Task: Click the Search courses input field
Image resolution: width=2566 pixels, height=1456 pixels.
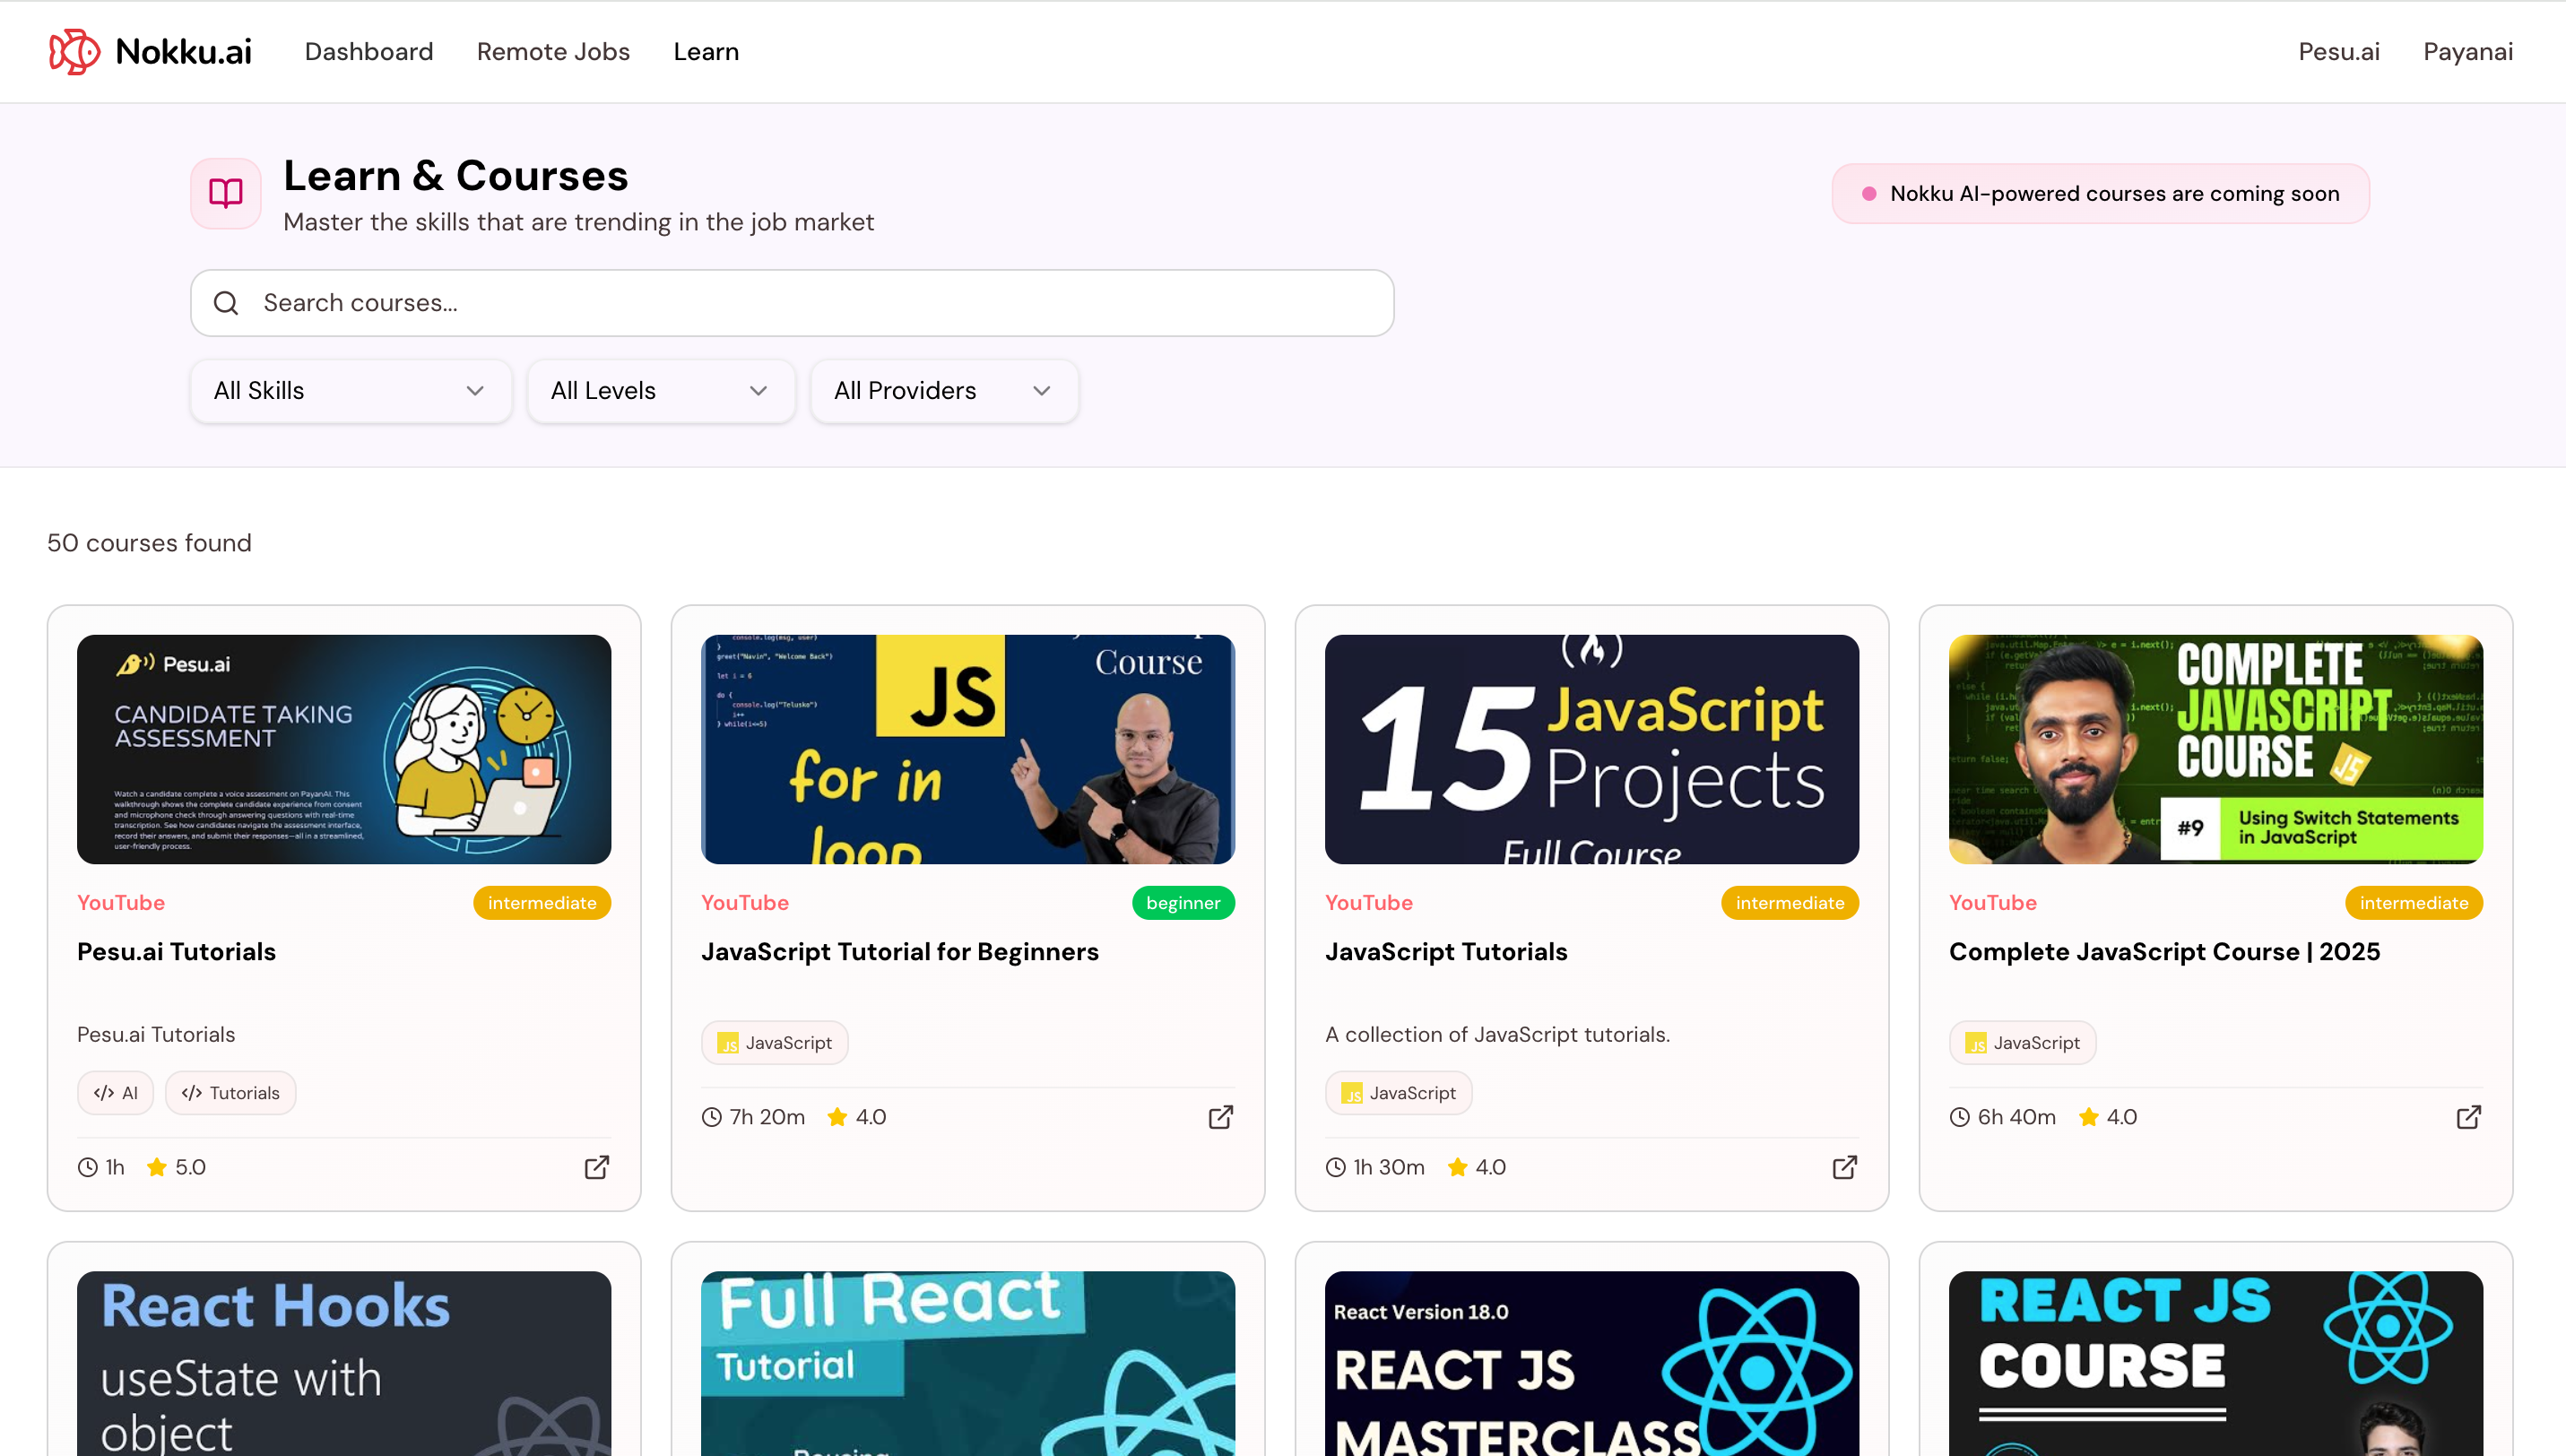Action: click(x=792, y=303)
